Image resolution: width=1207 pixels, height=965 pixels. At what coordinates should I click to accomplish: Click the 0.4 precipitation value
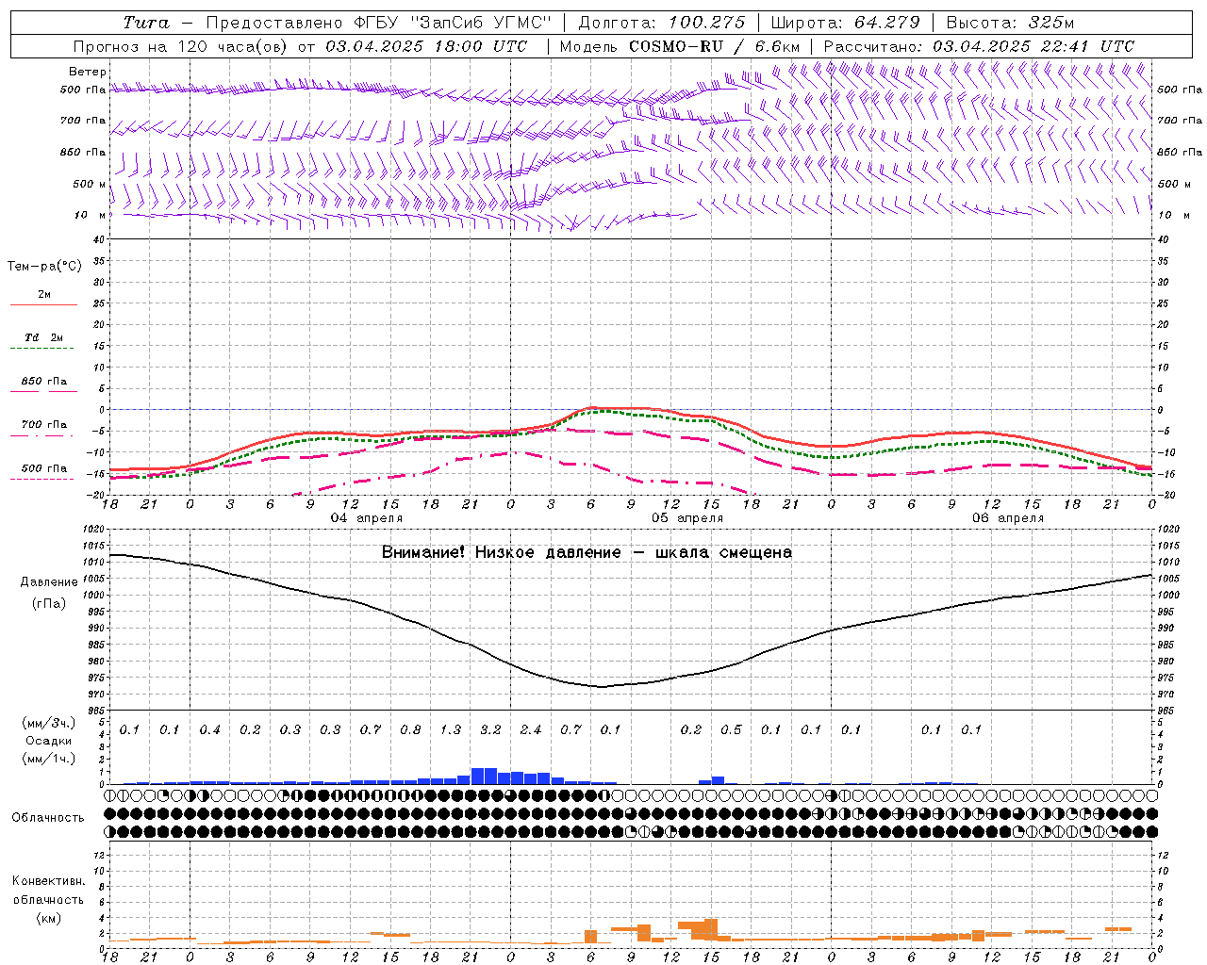[209, 729]
